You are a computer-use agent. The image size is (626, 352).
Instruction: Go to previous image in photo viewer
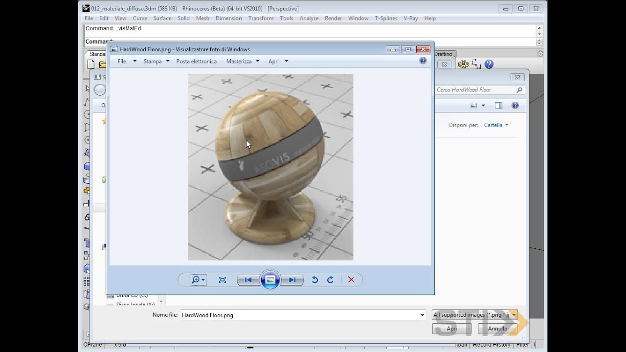[248, 280]
